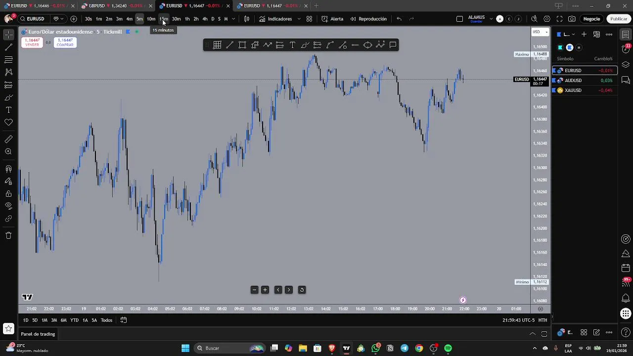Open the UTC-5 timezone menu

[x=519, y=320]
